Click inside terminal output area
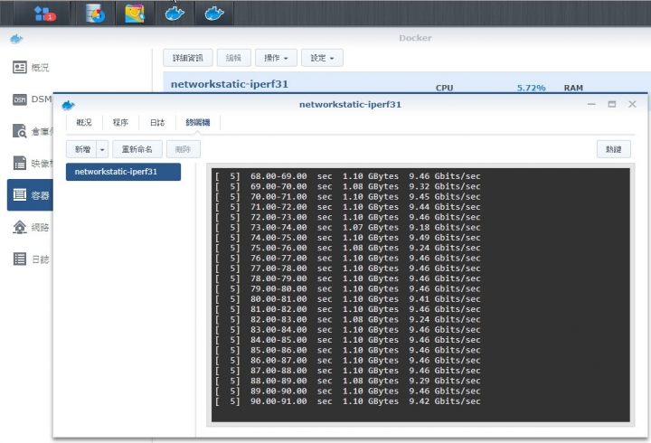Image resolution: width=651 pixels, height=443 pixels. coord(420,296)
